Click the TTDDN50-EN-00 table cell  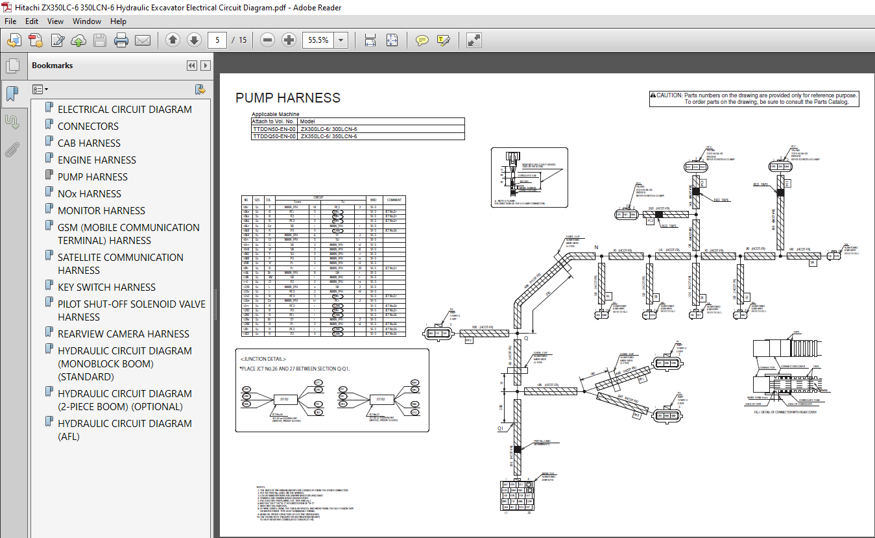point(274,129)
